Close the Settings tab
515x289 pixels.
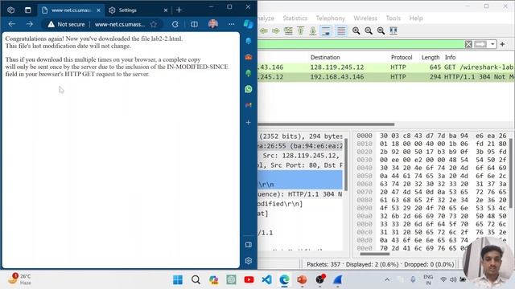click(x=166, y=10)
